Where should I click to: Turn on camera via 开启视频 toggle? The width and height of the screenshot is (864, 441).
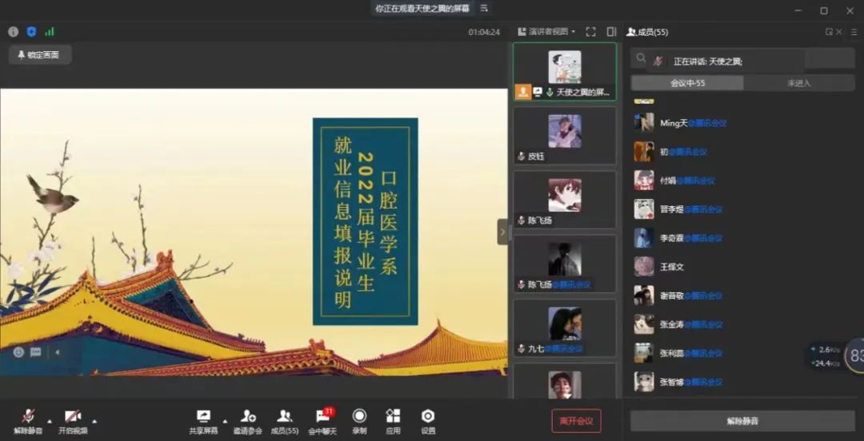click(x=73, y=416)
